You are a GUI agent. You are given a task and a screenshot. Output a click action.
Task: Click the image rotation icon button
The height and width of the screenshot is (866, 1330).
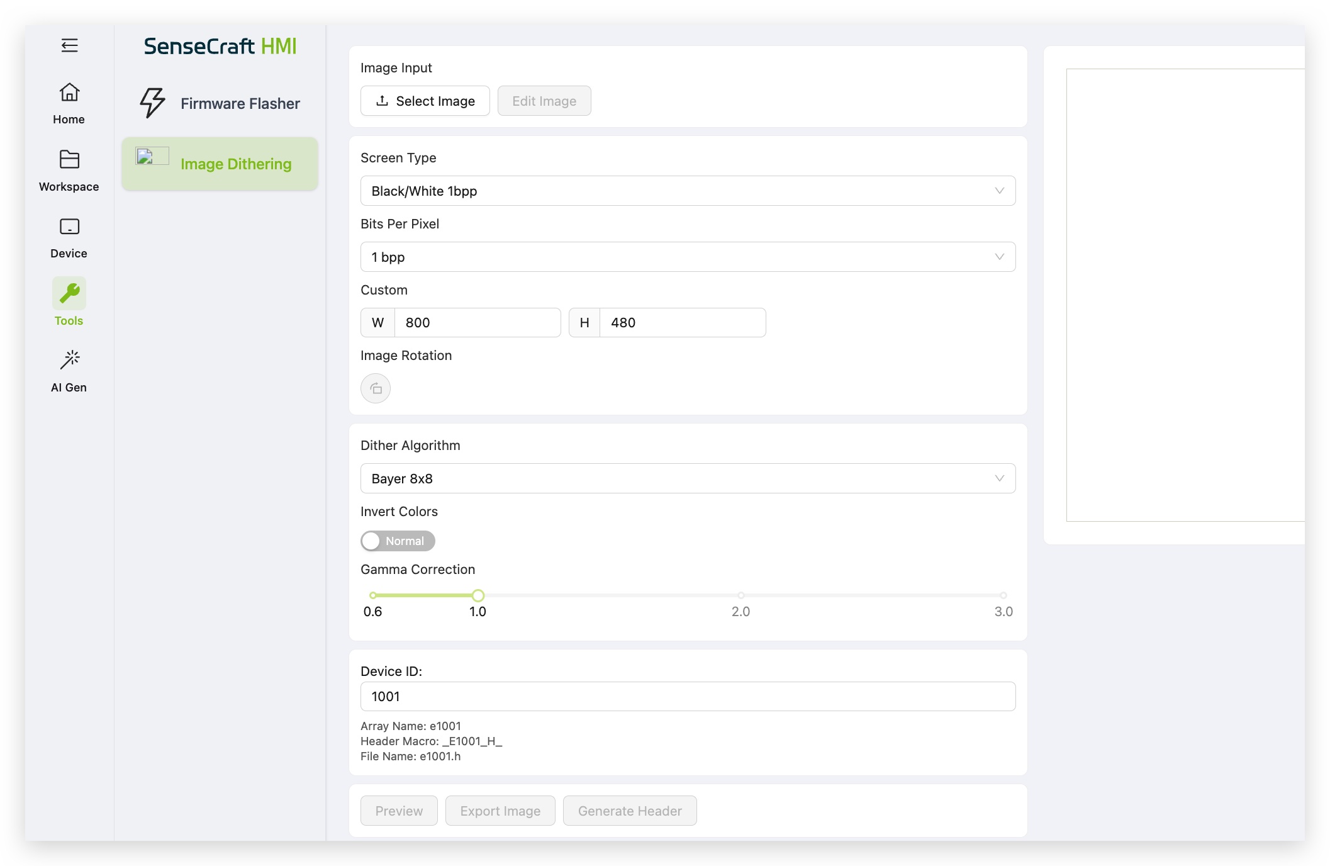(376, 388)
